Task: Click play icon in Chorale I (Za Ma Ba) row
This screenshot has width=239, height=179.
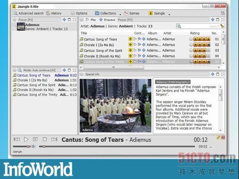Action: (135, 44)
